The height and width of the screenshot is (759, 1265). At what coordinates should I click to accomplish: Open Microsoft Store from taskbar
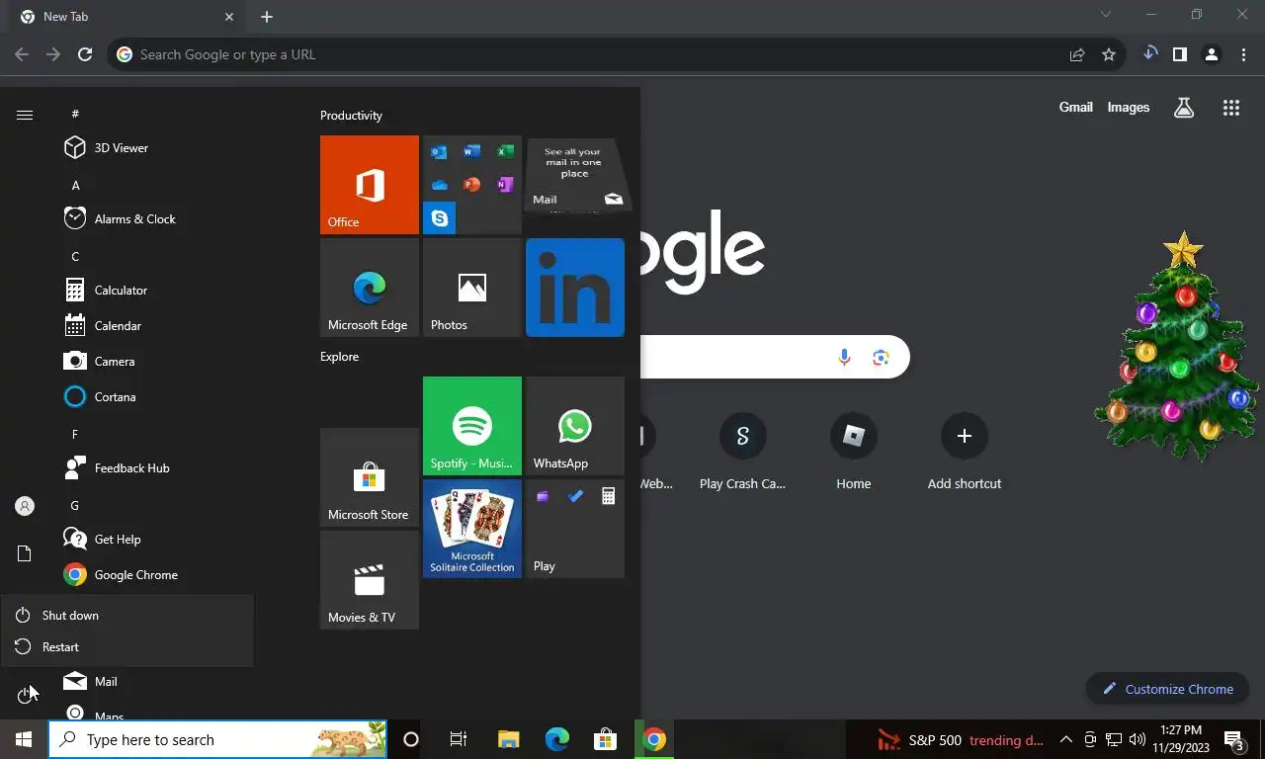point(605,739)
